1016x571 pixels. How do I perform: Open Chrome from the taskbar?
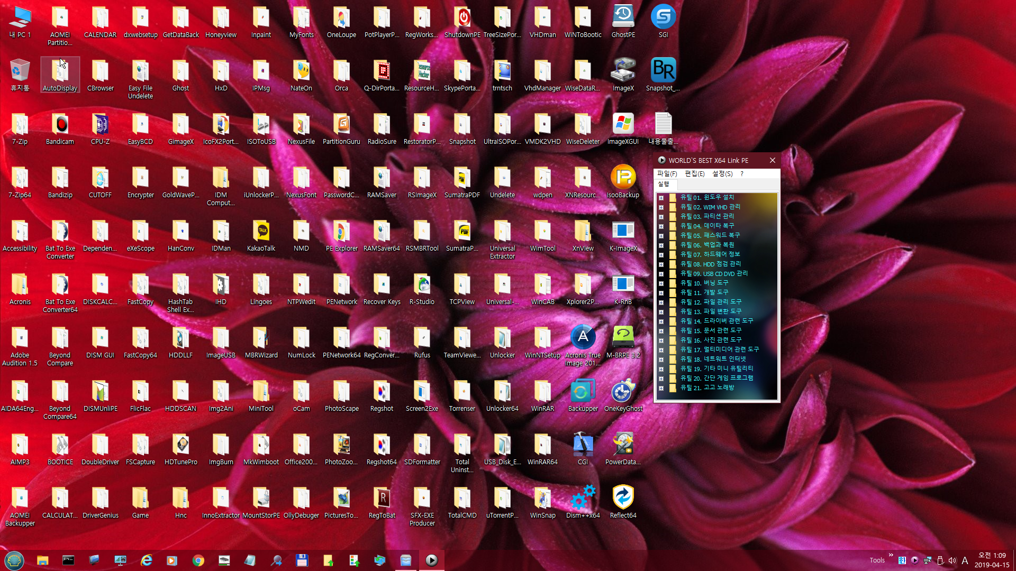[x=198, y=560]
